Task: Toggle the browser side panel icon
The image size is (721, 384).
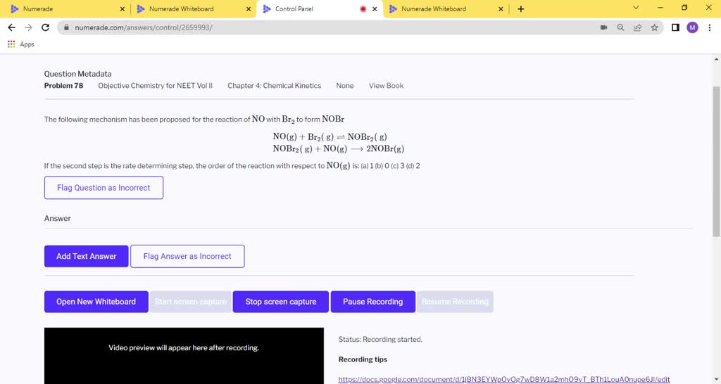Action: 675,27
